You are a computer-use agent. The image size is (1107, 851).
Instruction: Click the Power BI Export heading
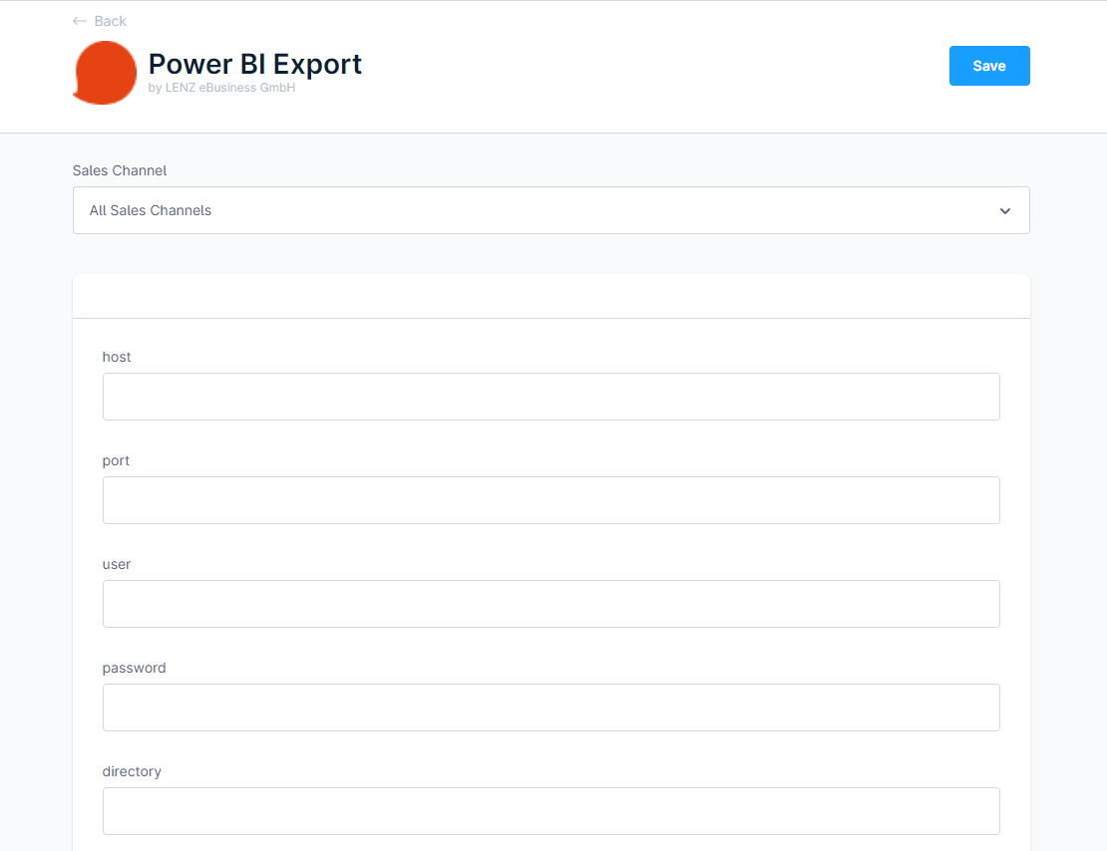[254, 65]
